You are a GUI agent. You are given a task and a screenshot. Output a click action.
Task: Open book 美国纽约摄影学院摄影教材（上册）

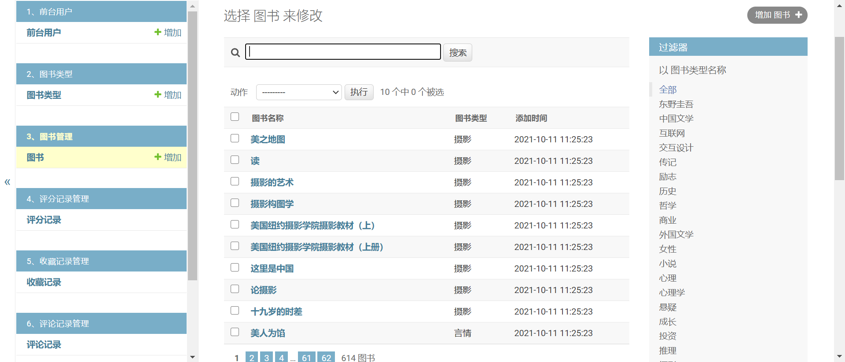pyautogui.click(x=317, y=247)
